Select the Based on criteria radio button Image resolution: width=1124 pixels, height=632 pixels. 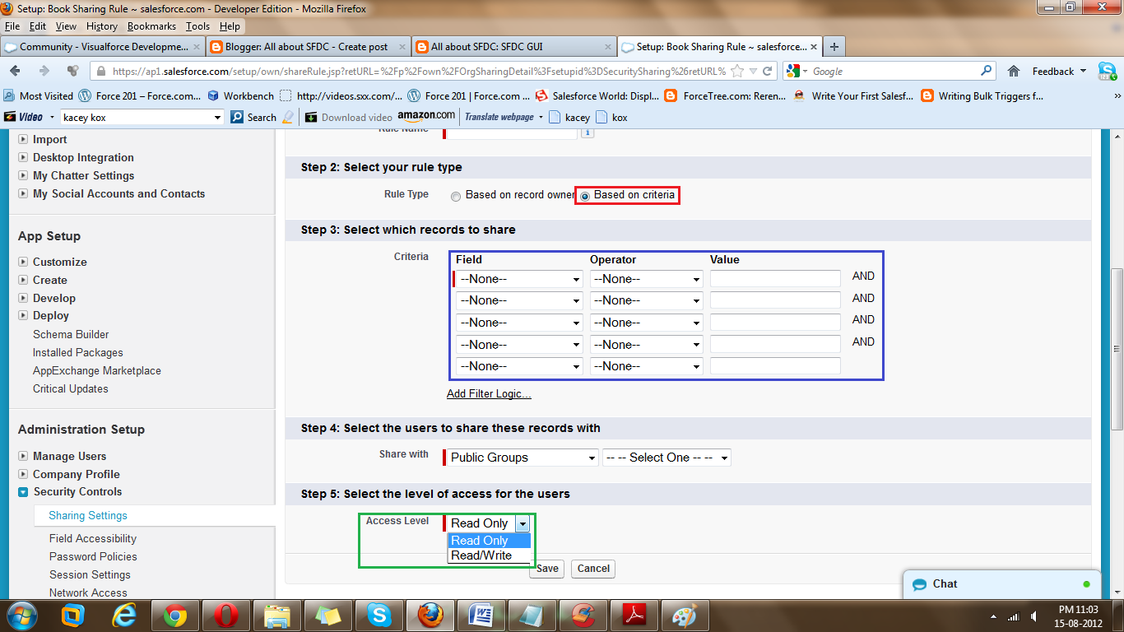click(x=584, y=196)
